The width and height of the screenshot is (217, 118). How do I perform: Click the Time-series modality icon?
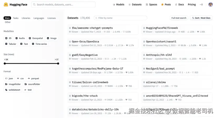(x=33, y=44)
